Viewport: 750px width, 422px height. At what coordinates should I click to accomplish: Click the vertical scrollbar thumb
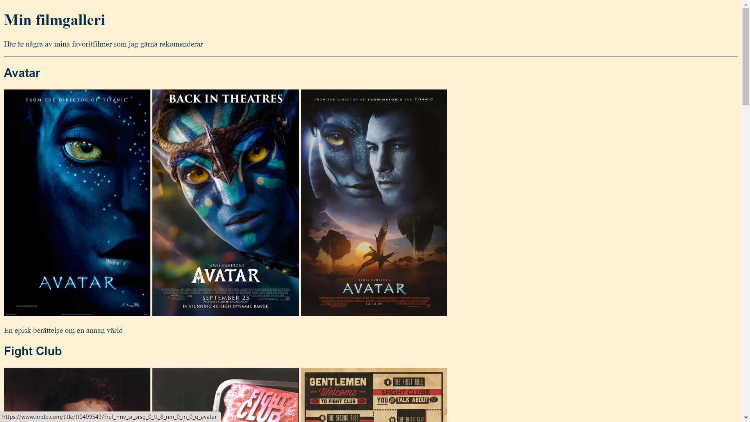(x=746, y=56)
